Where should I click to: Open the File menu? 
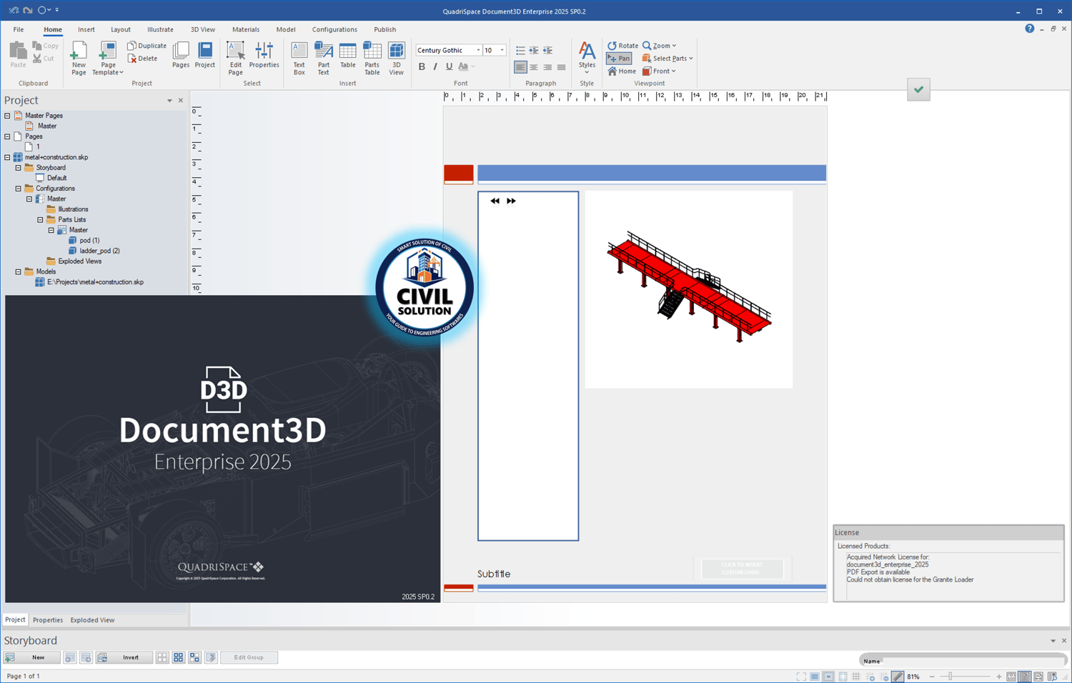(x=19, y=29)
